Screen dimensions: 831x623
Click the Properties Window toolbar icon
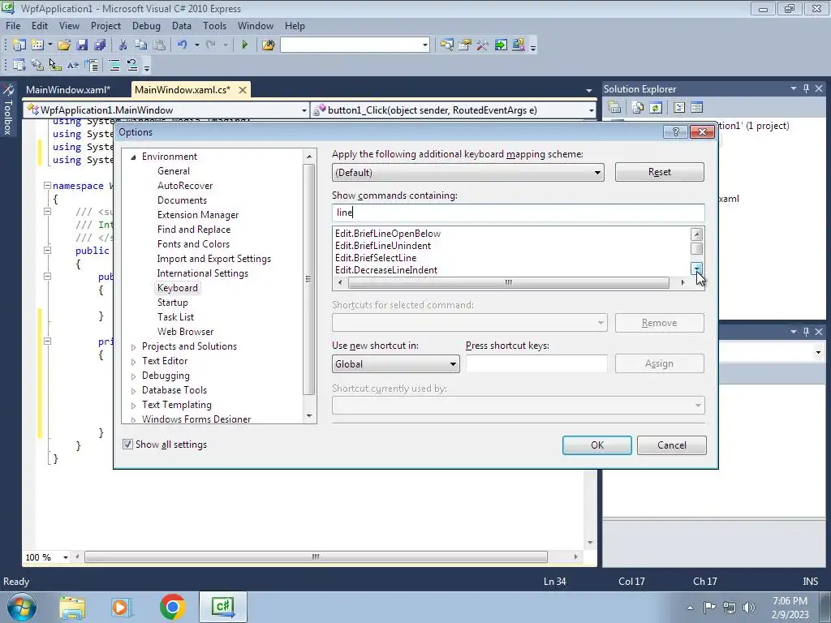pos(465,45)
